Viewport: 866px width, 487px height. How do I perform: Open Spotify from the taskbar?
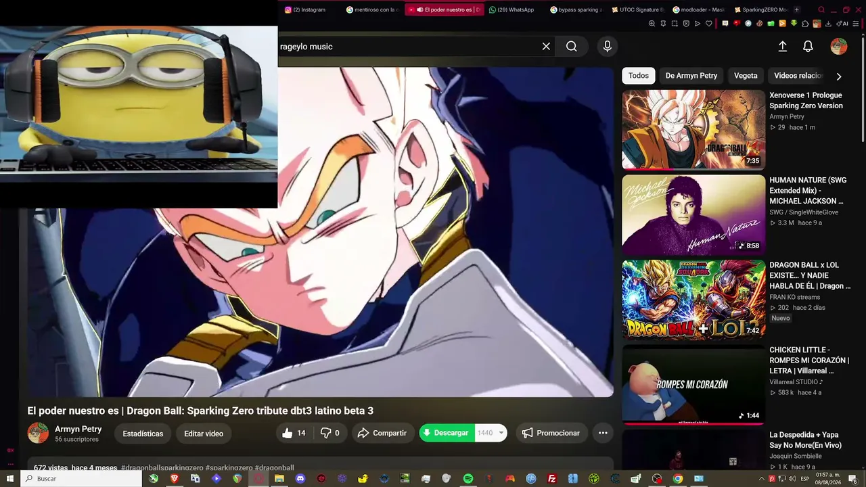tap(468, 479)
